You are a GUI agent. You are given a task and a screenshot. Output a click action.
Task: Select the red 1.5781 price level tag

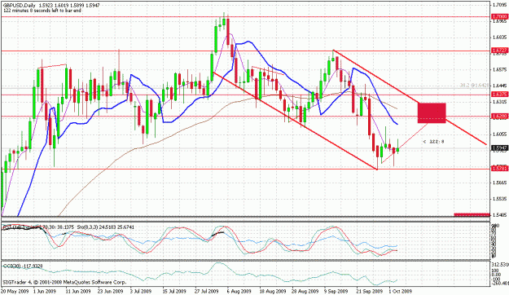click(500, 169)
